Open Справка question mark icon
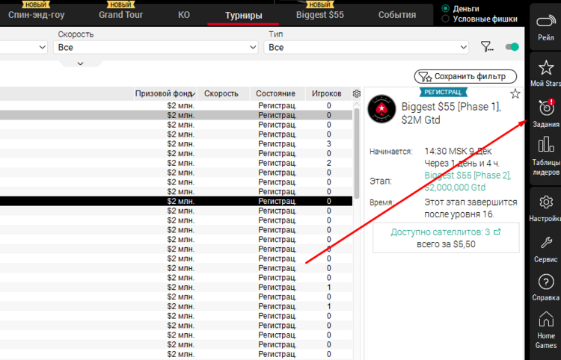Viewport: 561px width, 360px height. (x=546, y=282)
